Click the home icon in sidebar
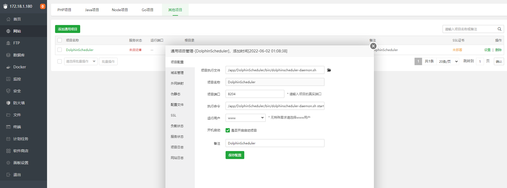 [x=8, y=19]
